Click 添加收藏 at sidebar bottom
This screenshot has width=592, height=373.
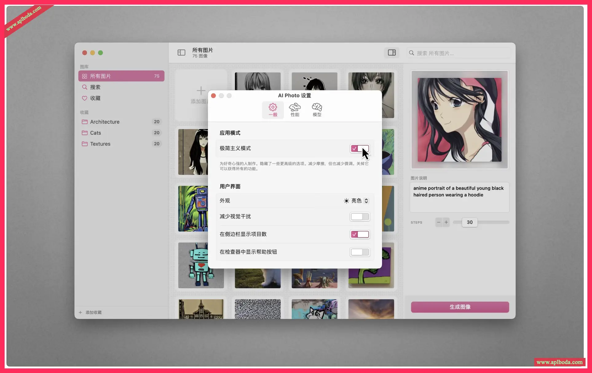pos(90,312)
